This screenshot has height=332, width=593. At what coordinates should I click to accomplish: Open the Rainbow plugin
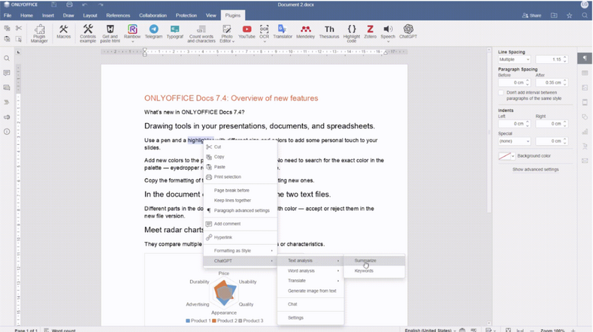132,31
